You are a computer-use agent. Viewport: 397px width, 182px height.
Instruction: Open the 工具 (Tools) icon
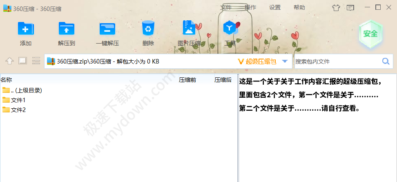click(230, 28)
